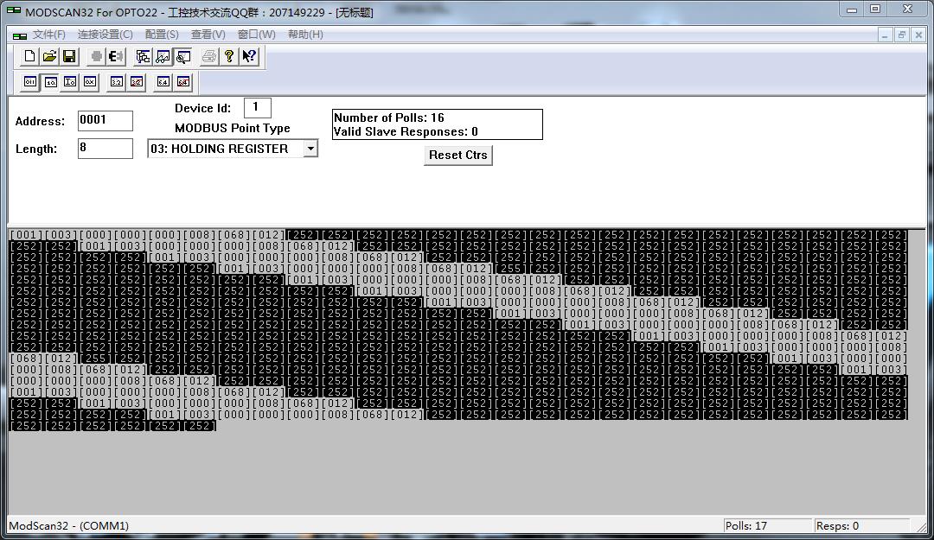Screen dimensions: 934x540
Task: Open a file with the folder icon
Action: coord(49,57)
